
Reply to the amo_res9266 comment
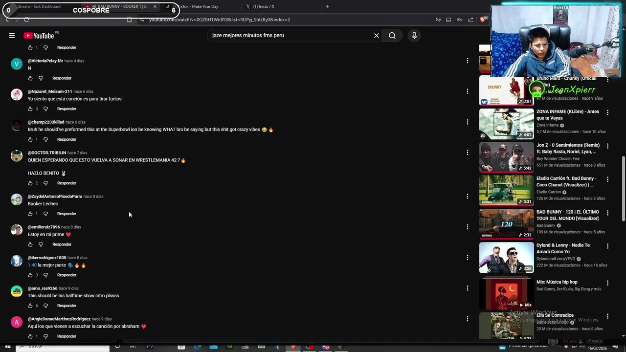click(67, 306)
